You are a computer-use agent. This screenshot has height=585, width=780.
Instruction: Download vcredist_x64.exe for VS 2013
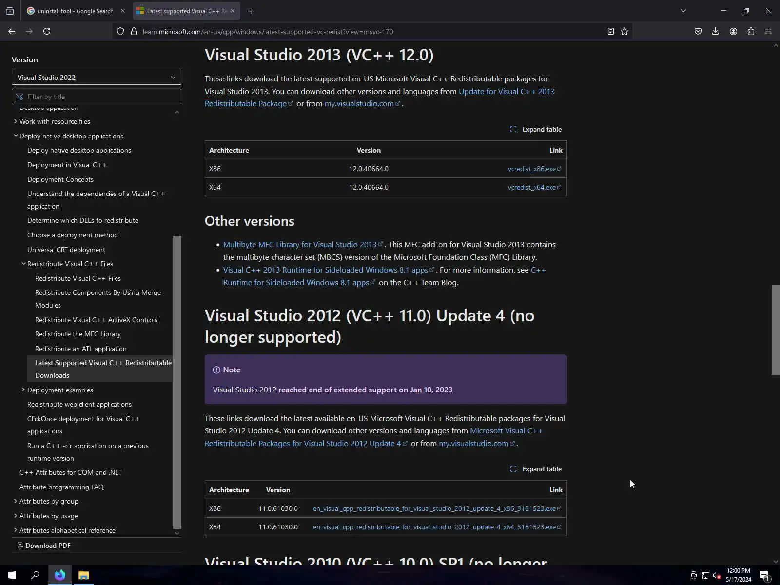[x=534, y=187]
